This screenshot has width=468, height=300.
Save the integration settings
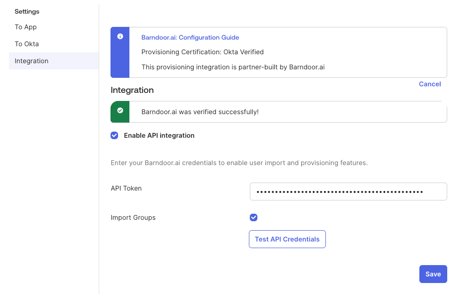point(433,274)
